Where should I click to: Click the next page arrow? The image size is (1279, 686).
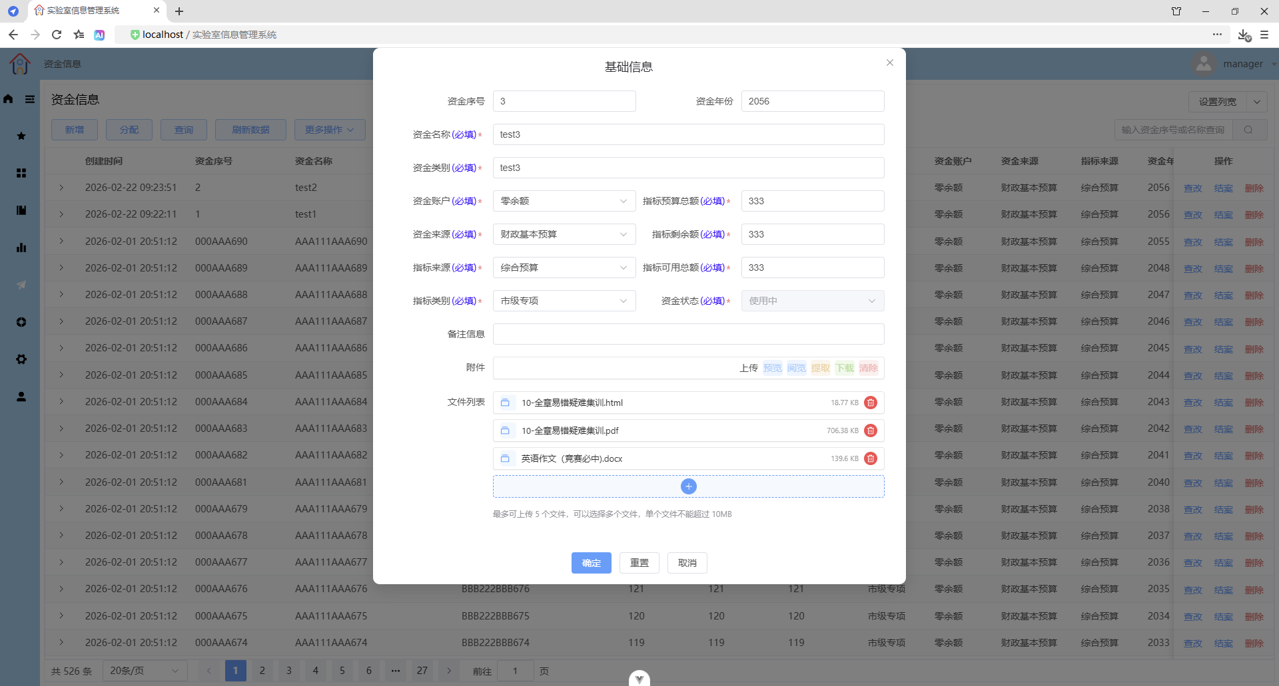click(x=449, y=671)
